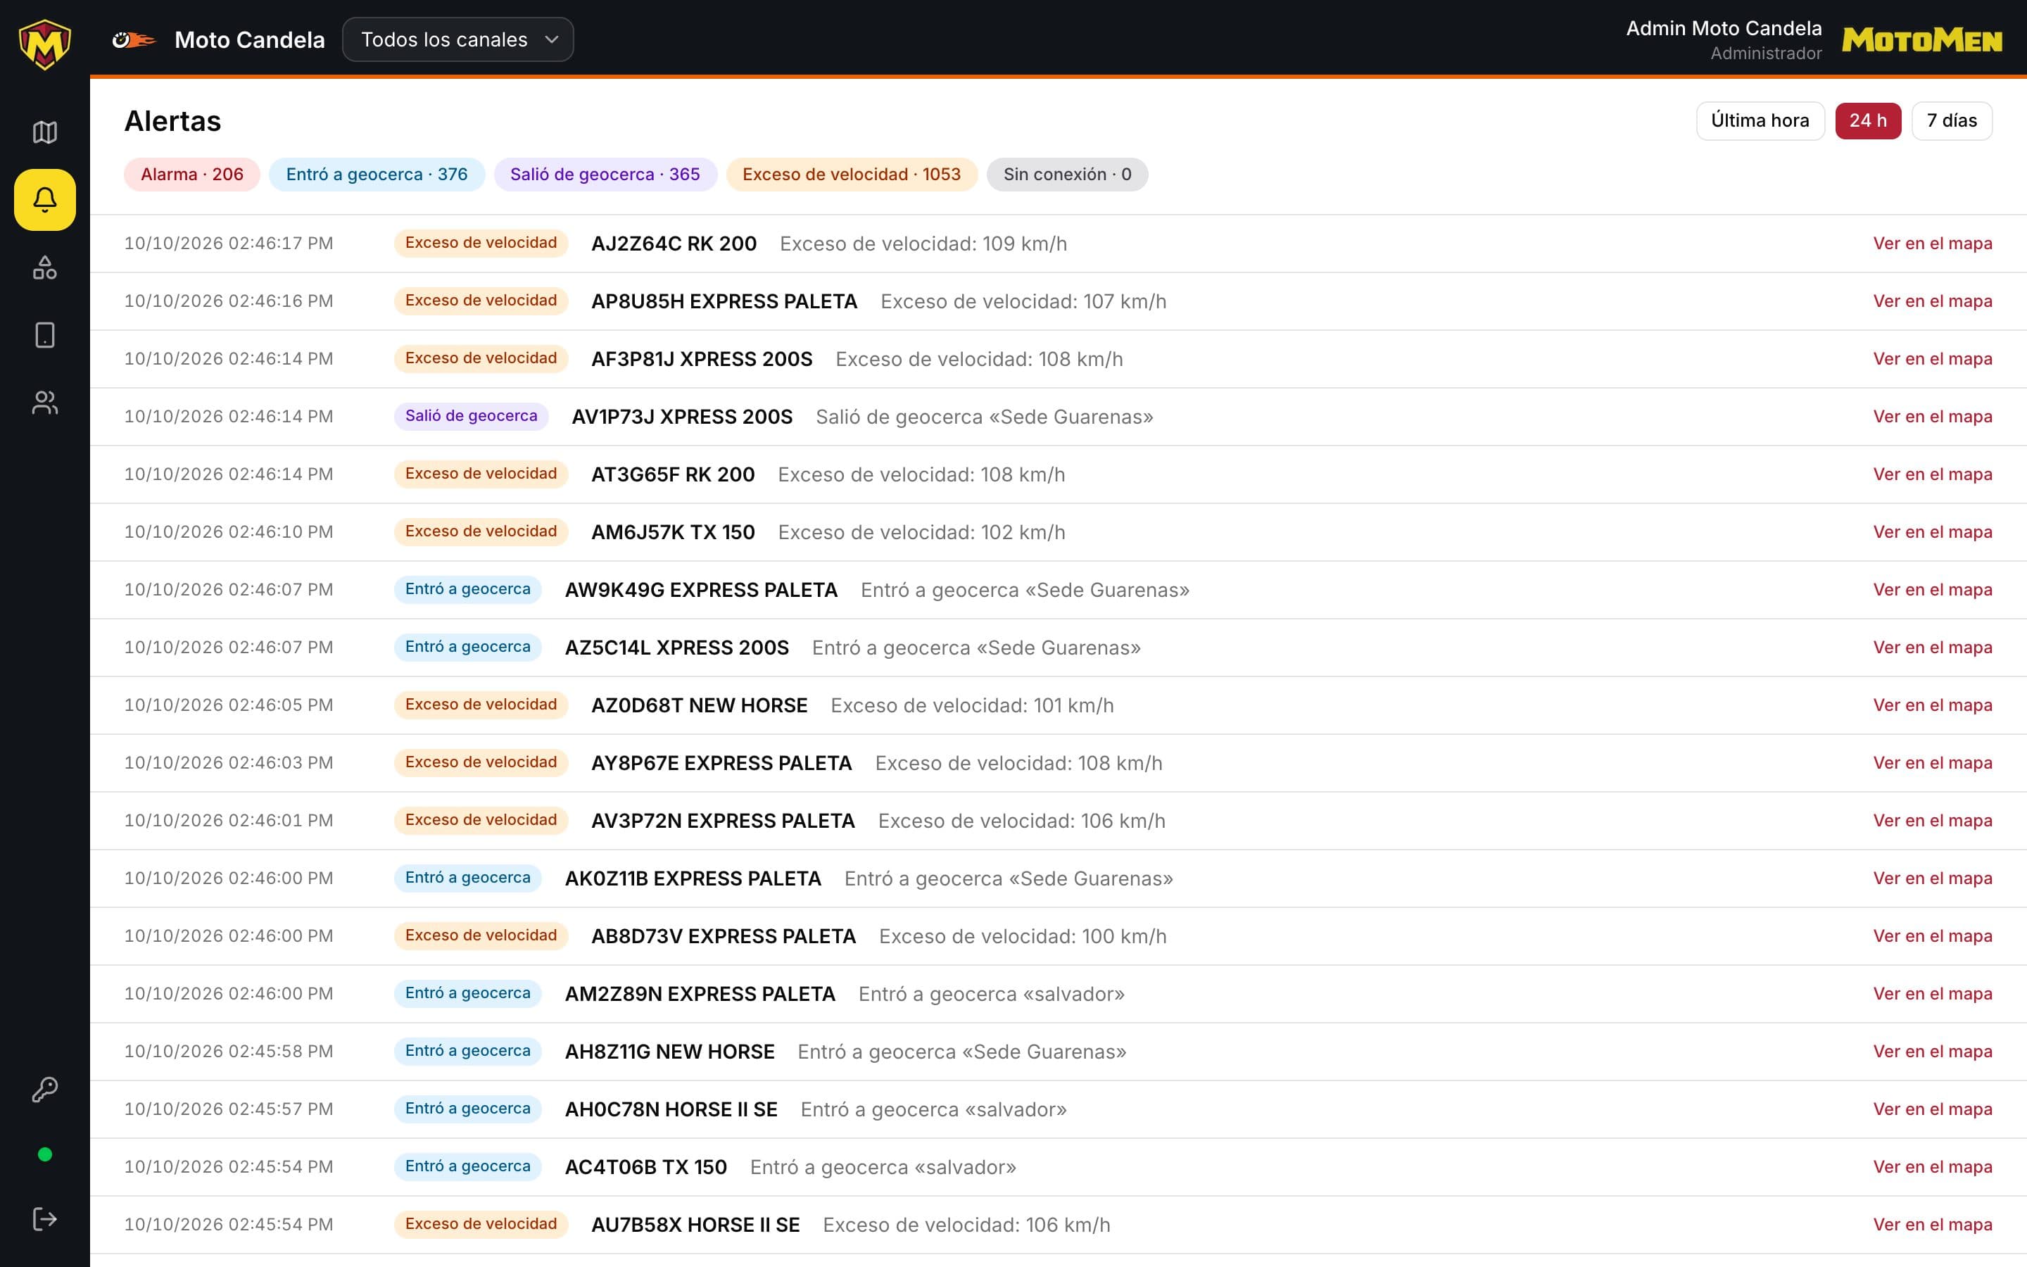
Task: Select the 7 días time range
Action: coord(1952,120)
